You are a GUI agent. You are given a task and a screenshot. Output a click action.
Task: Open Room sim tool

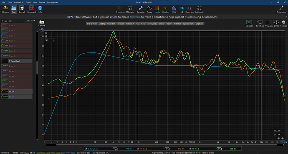(189, 10)
